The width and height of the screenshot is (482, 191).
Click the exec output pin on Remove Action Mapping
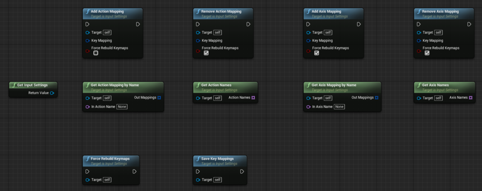248,24
